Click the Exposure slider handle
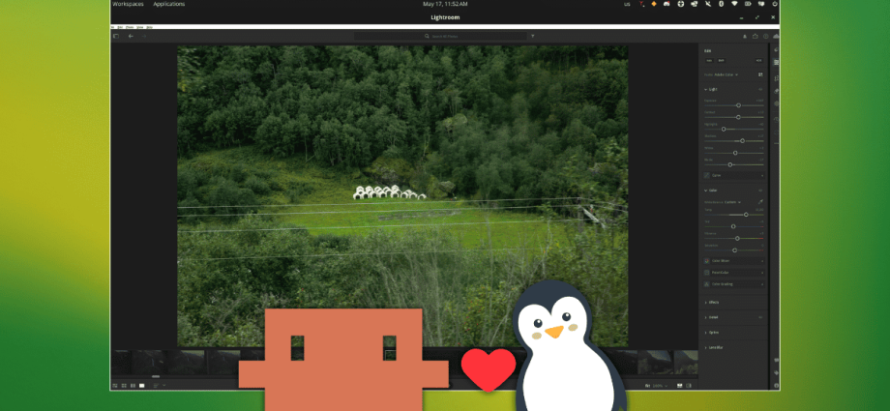Image resolution: width=890 pixels, height=411 pixels. click(x=738, y=105)
